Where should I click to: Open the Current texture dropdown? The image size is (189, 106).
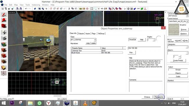click(187, 21)
